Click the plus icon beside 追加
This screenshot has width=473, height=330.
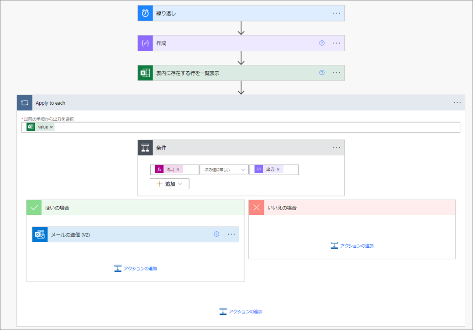(x=160, y=184)
